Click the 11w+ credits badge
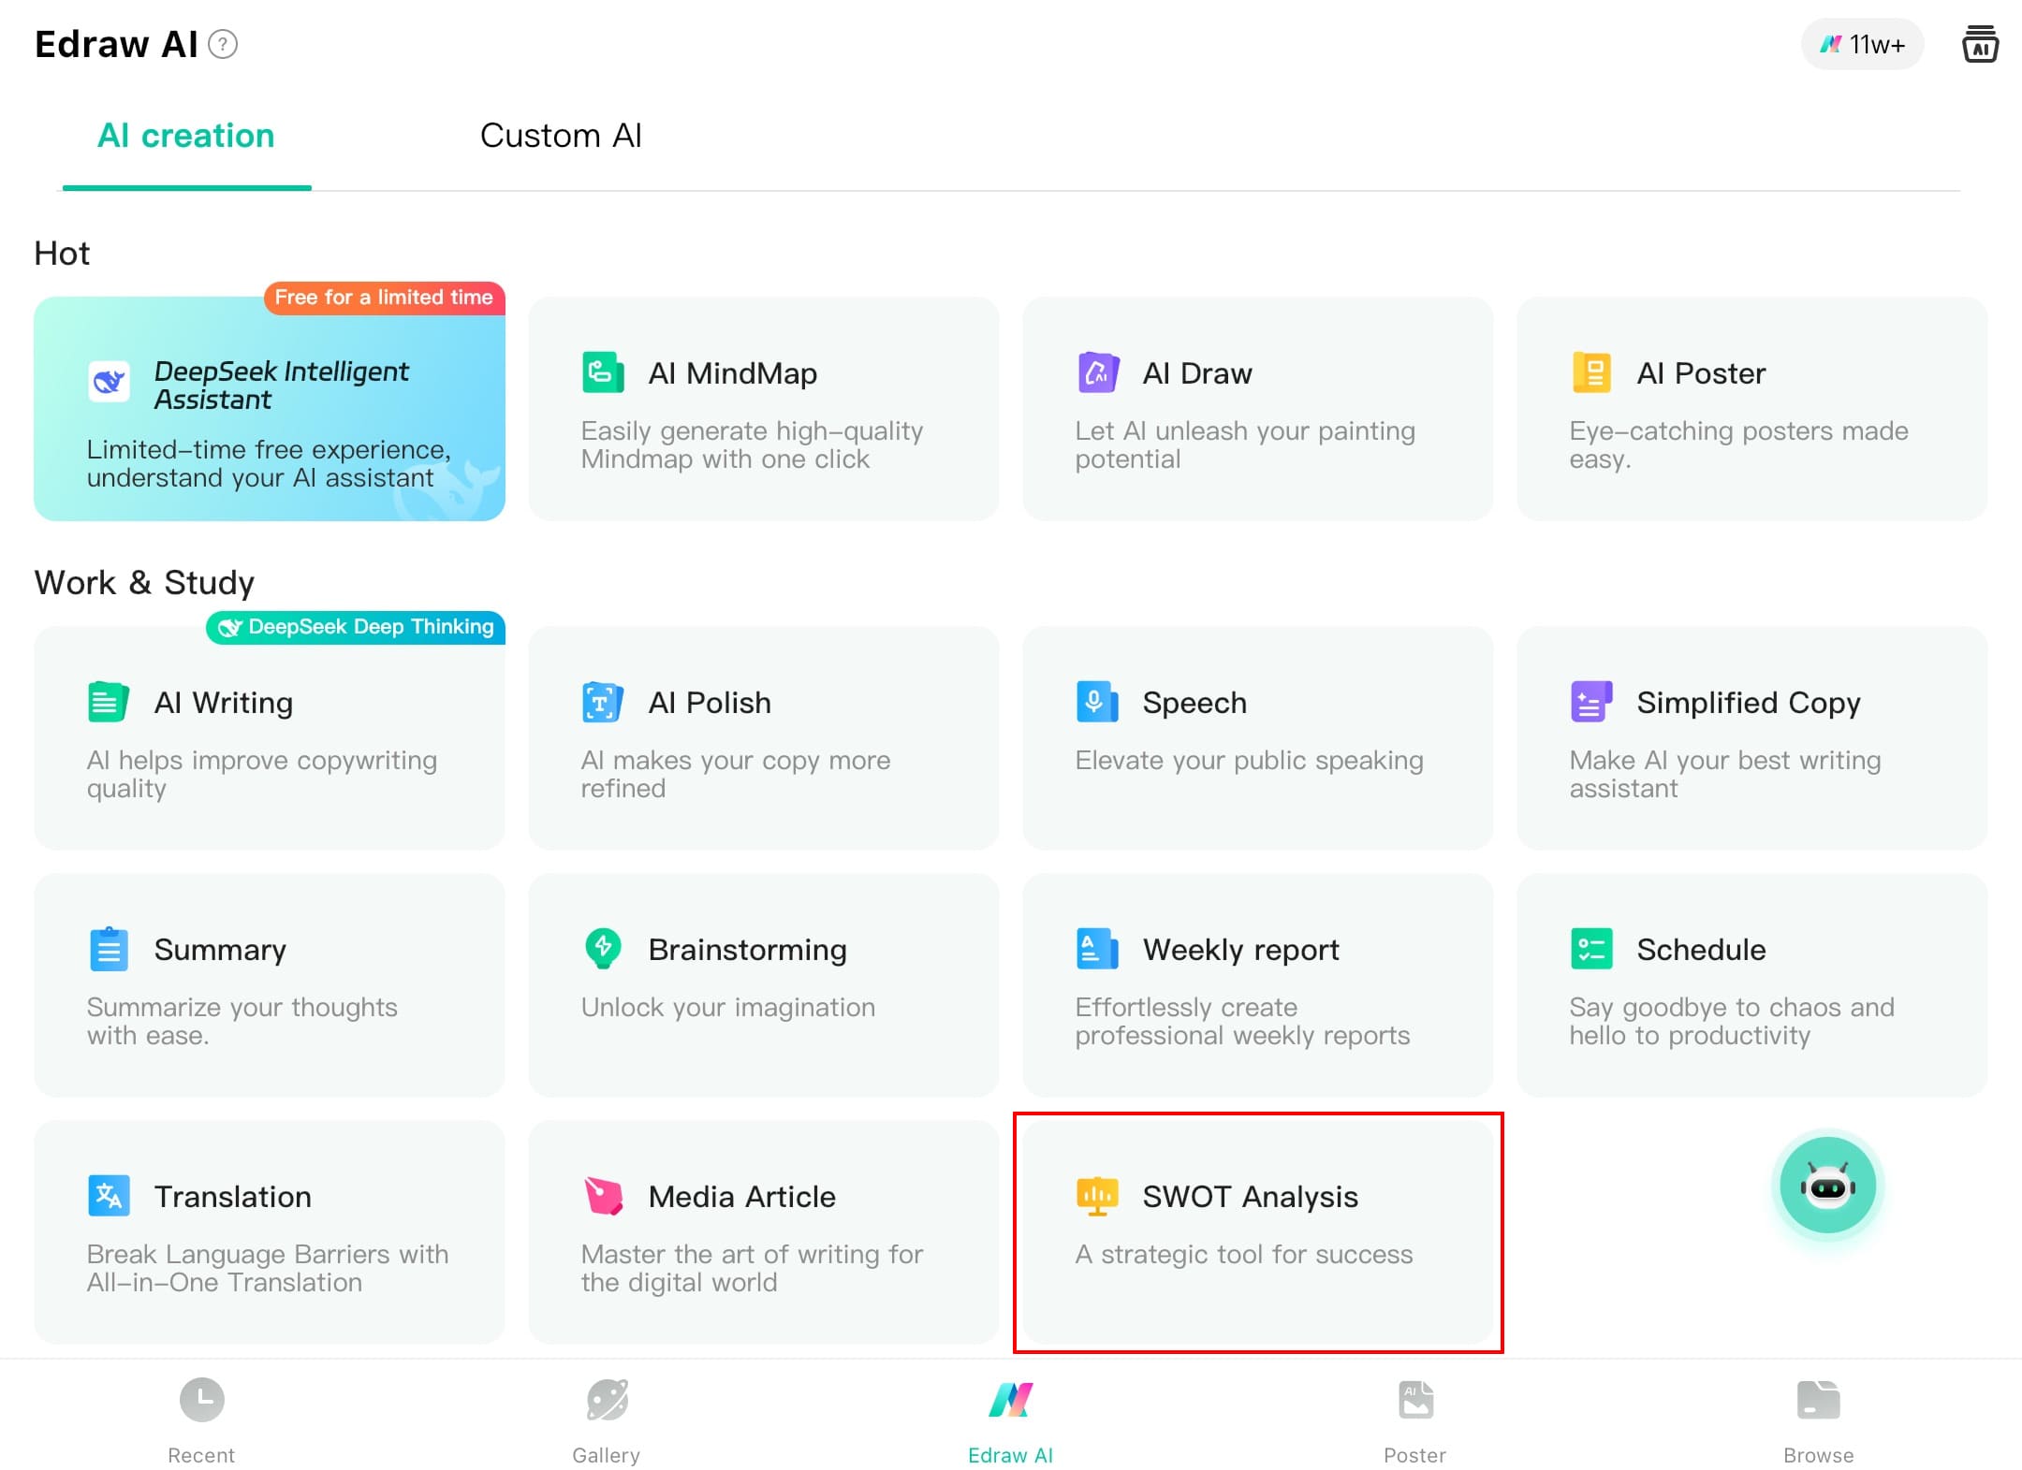Image resolution: width=2022 pixels, height=1470 pixels. pyautogui.click(x=1862, y=44)
